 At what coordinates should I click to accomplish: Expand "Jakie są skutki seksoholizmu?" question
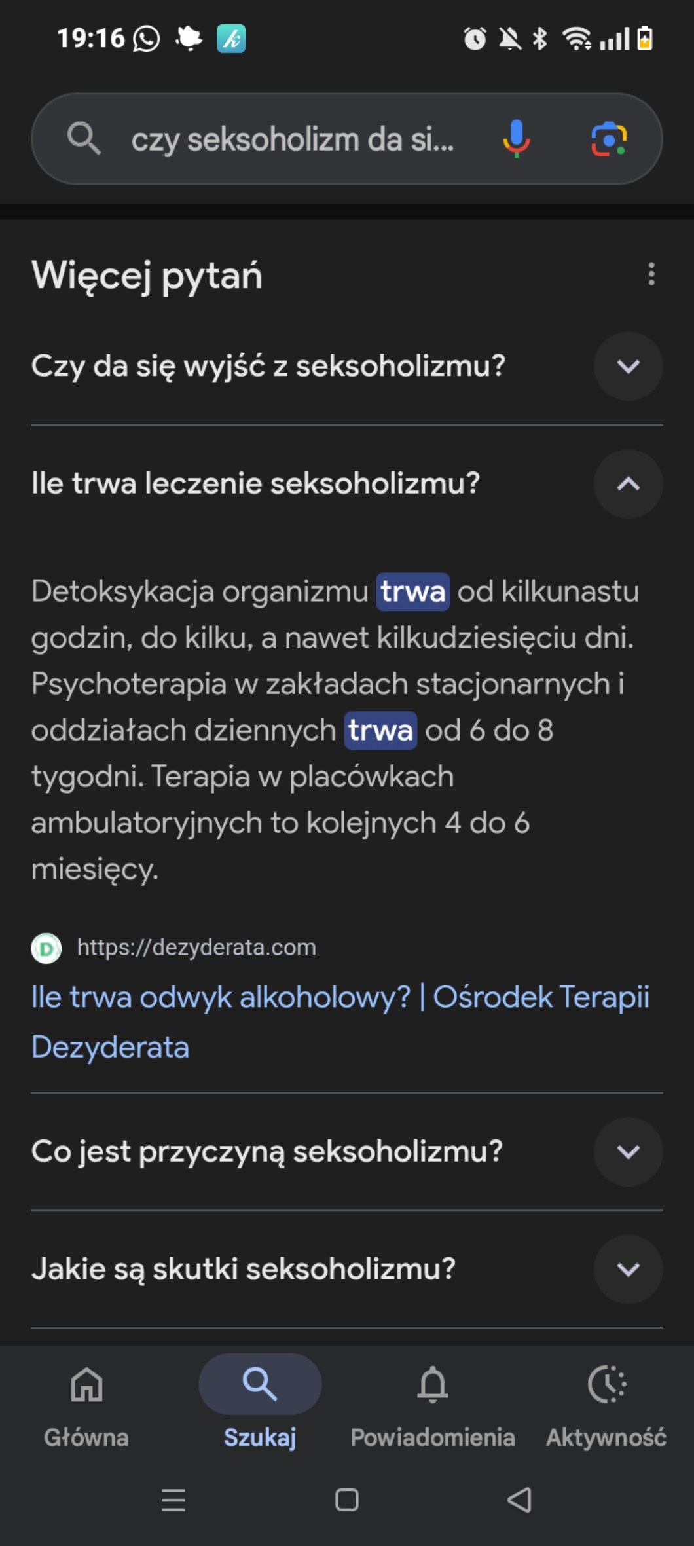click(x=628, y=1270)
